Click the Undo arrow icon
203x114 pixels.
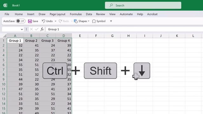pos(43,21)
